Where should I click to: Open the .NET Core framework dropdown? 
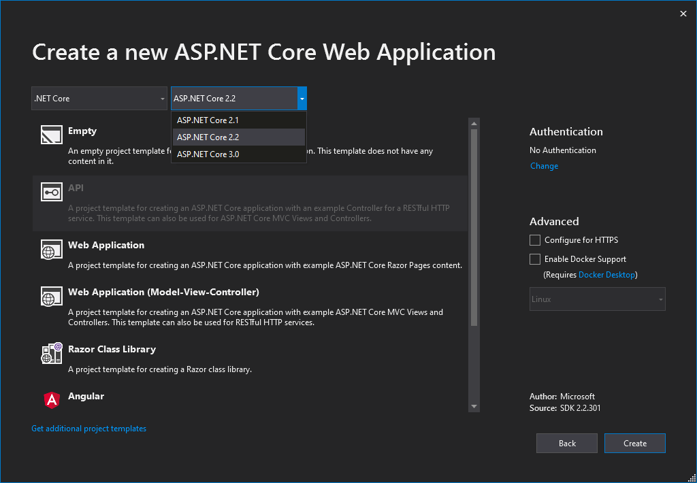(x=99, y=99)
